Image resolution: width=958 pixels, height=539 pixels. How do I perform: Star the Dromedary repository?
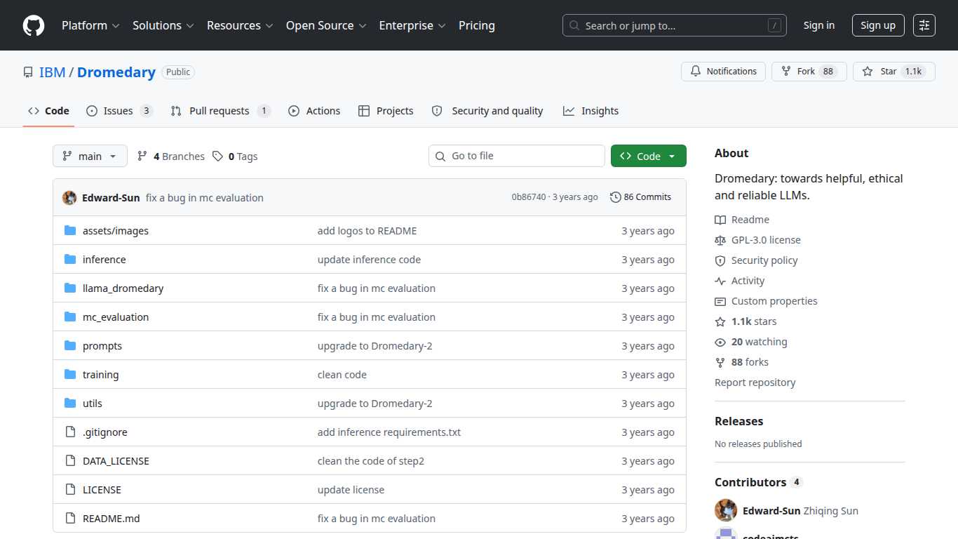(893, 72)
